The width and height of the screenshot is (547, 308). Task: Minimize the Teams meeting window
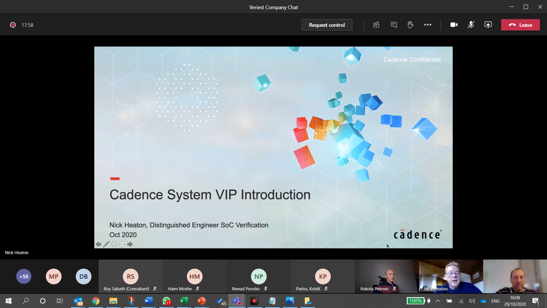[x=512, y=7]
